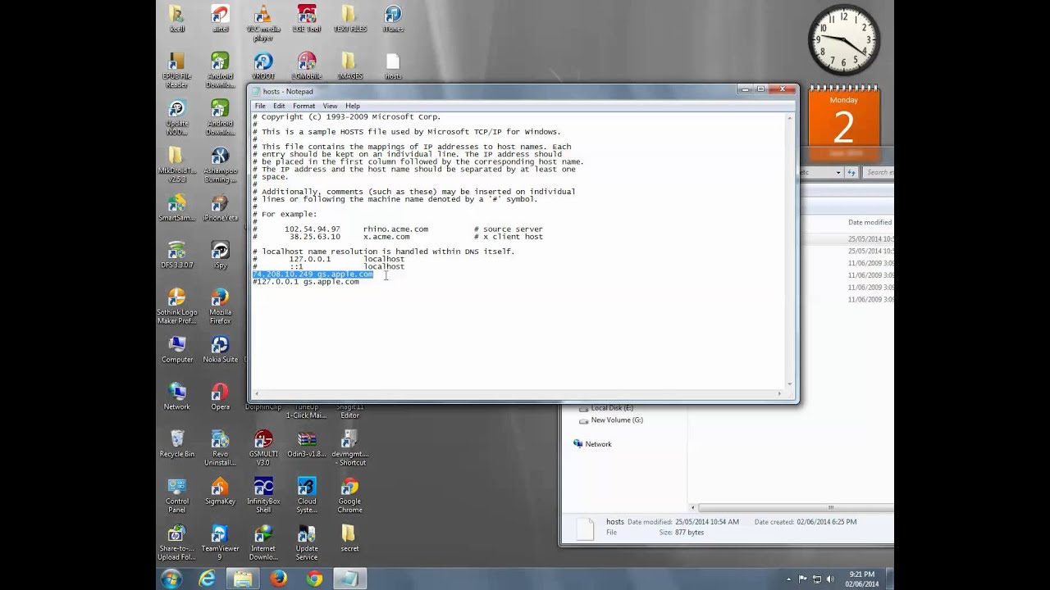Select the Nokia Suite shortcut

click(220, 349)
